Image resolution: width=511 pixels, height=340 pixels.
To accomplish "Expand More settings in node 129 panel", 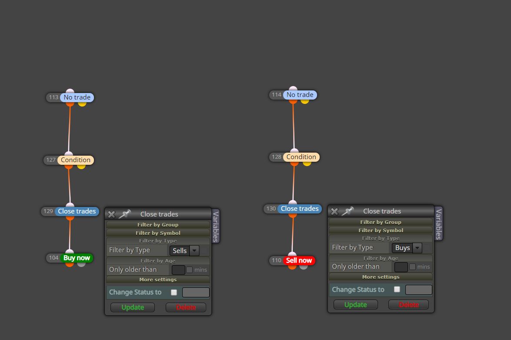I will coord(158,280).
